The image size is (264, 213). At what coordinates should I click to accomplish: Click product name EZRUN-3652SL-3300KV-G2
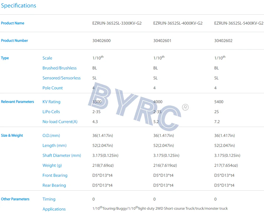click(x=117, y=23)
